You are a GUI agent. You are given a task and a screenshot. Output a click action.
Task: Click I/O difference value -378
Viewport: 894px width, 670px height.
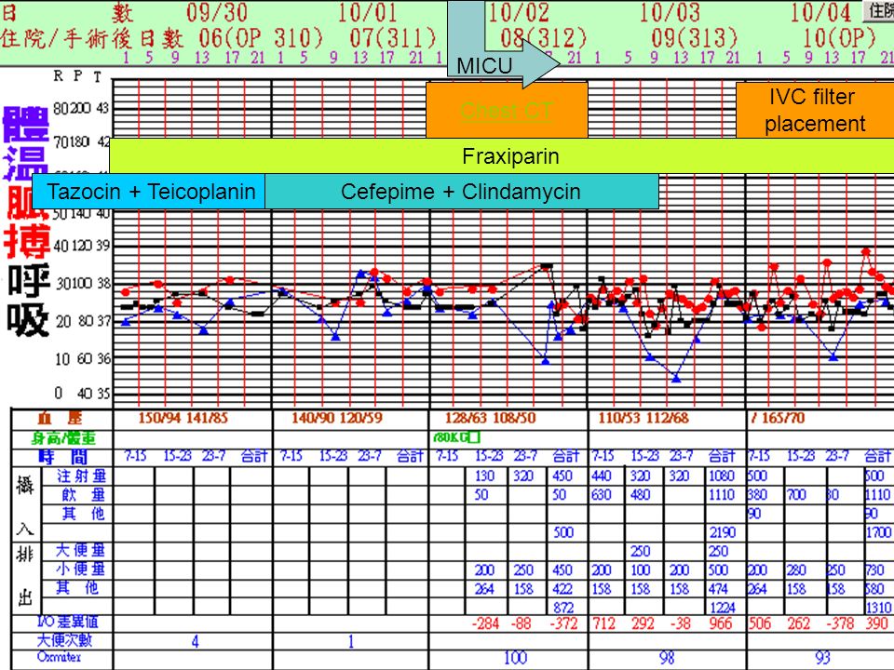[841, 623]
